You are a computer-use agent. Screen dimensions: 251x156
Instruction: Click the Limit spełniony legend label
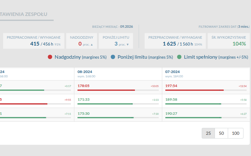(x=216, y=57)
